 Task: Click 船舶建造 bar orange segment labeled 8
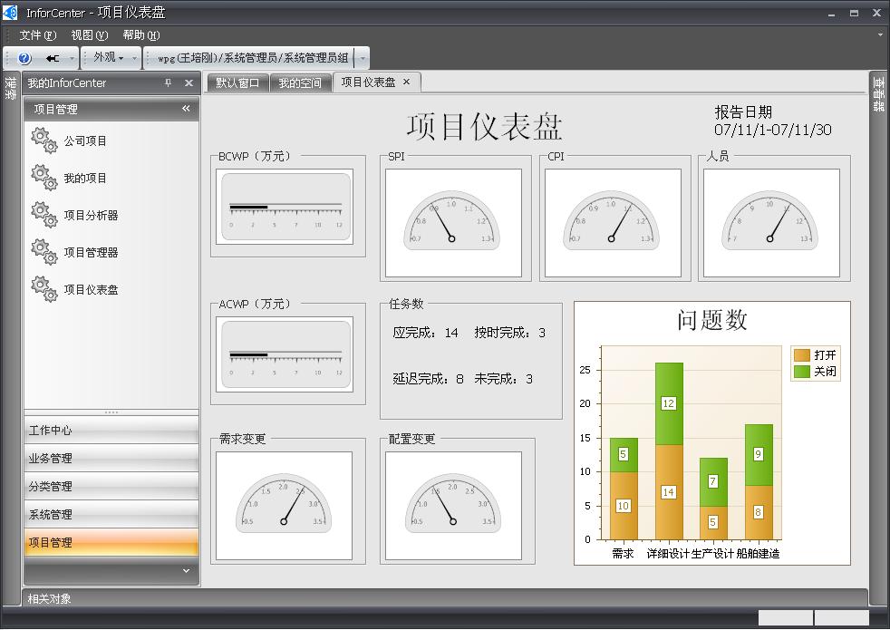click(759, 512)
